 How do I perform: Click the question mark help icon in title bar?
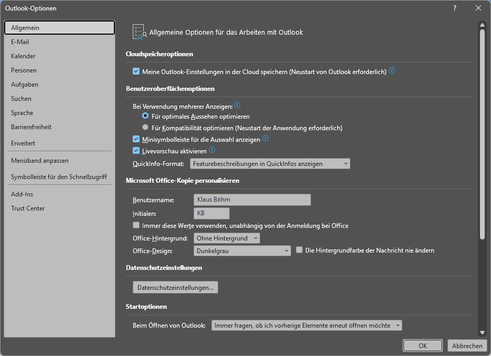(455, 8)
